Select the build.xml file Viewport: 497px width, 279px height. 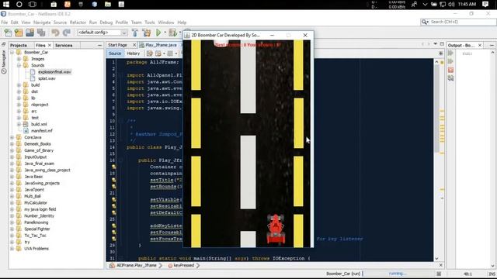coord(39,124)
